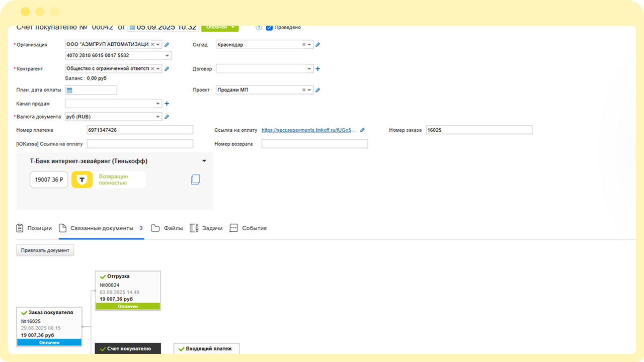
Task: Open the Входящий платеж document card
Action: (x=207, y=348)
